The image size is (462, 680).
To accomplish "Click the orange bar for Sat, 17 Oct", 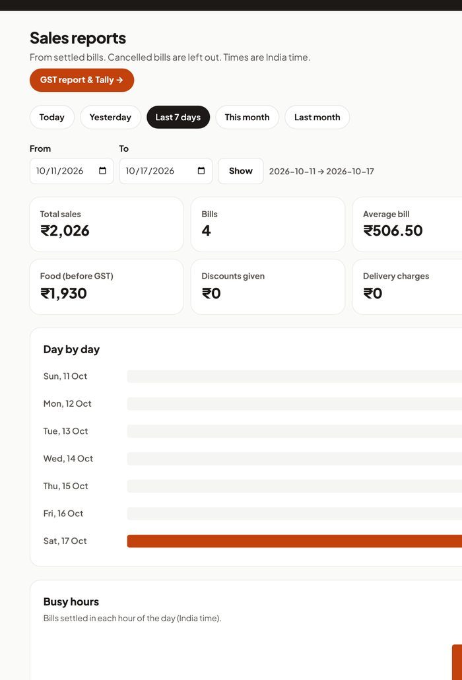I will 294,541.
